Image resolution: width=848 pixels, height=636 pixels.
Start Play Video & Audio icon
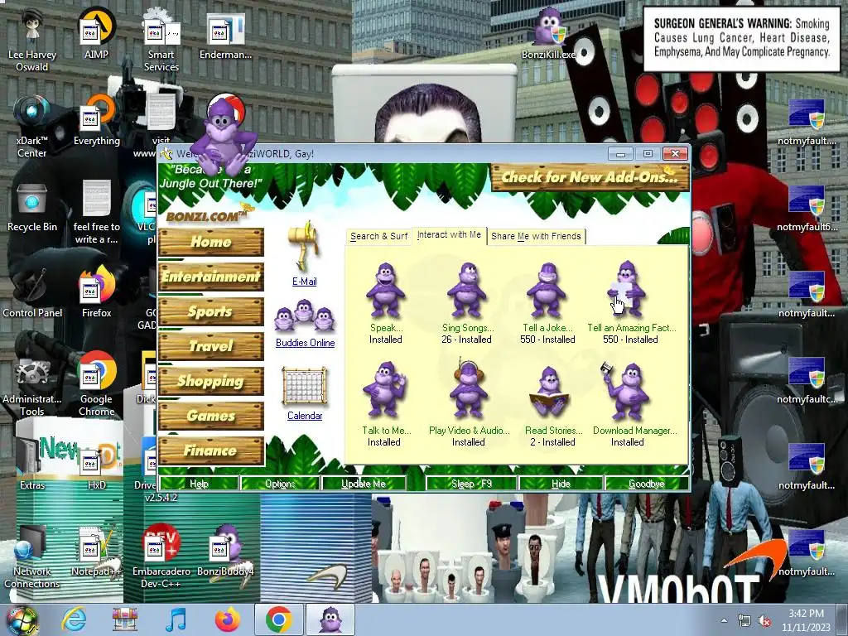468,389
